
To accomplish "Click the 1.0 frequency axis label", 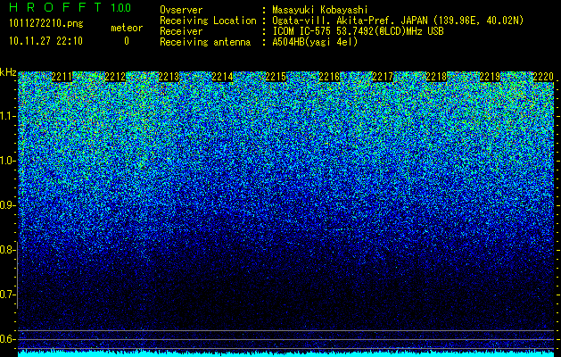I will 7,161.
